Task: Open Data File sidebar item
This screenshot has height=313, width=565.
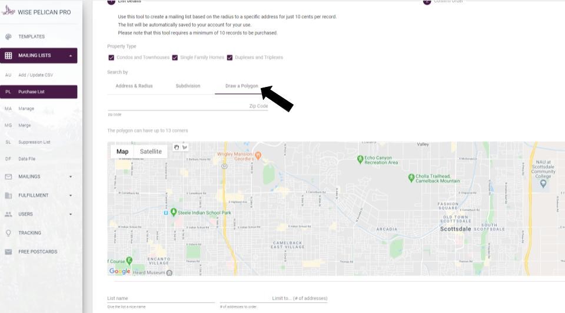Action: [39, 159]
